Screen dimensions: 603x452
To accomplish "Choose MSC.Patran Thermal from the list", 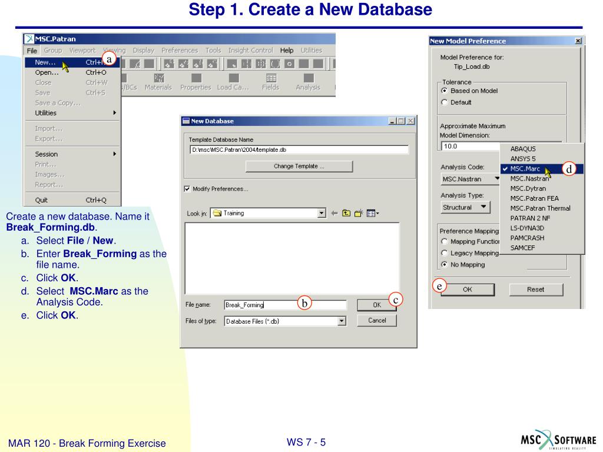I will pos(542,208).
